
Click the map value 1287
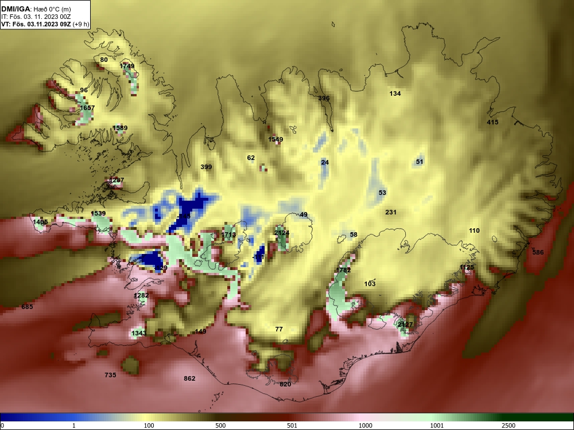click(x=117, y=180)
